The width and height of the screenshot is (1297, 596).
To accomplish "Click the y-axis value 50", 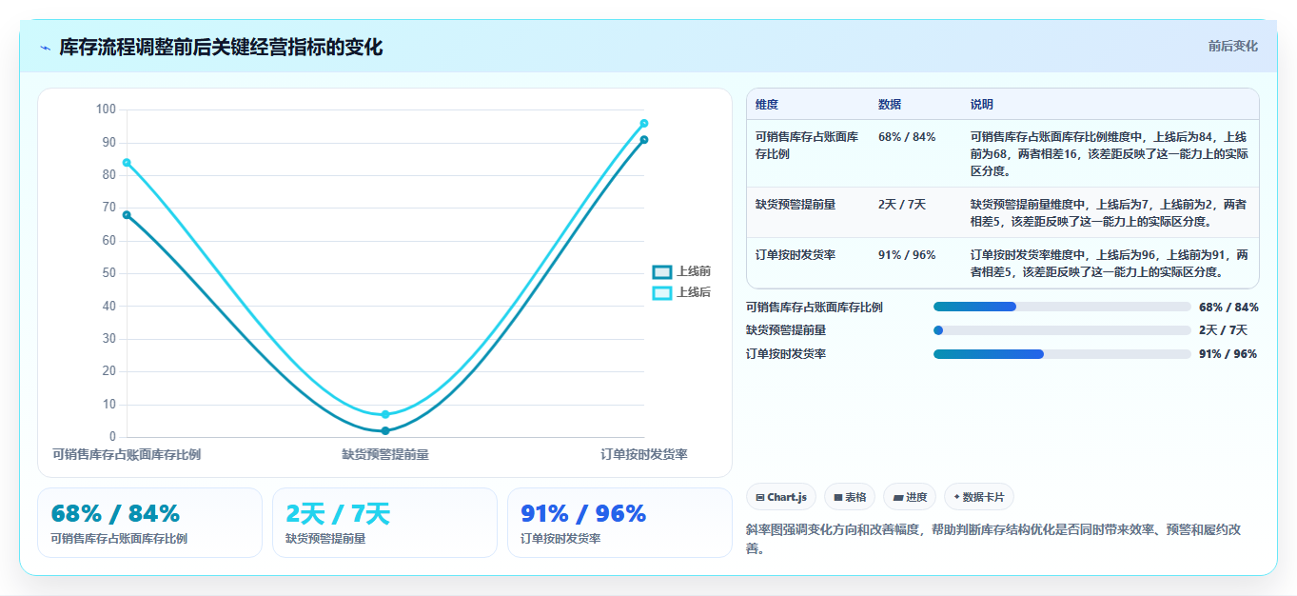I will click(108, 273).
